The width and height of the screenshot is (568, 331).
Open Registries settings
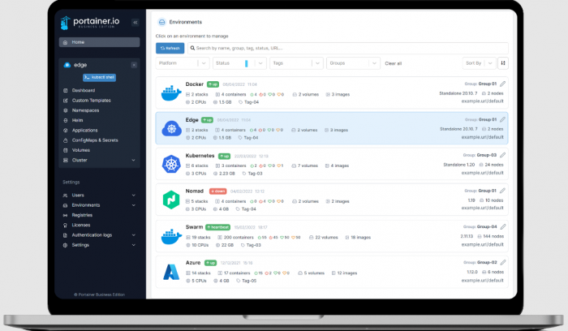point(82,215)
